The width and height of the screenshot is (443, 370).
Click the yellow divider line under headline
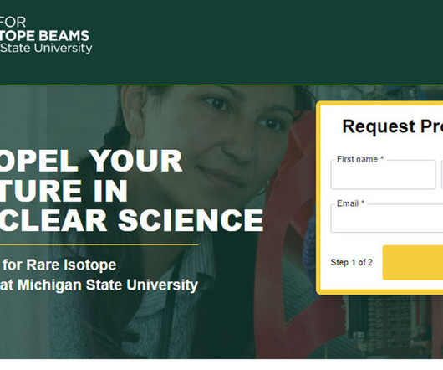coord(99,244)
